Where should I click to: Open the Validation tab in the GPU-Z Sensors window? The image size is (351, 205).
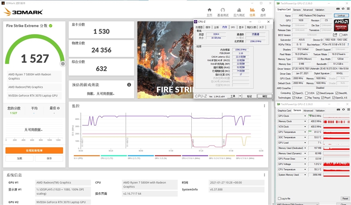[320, 111]
